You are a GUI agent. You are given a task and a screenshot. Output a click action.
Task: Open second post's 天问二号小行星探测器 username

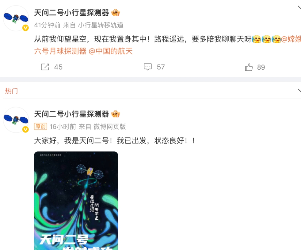pos(71,114)
